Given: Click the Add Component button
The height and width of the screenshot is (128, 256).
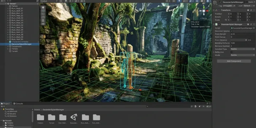Looking at the screenshot, I should pos(234,61).
